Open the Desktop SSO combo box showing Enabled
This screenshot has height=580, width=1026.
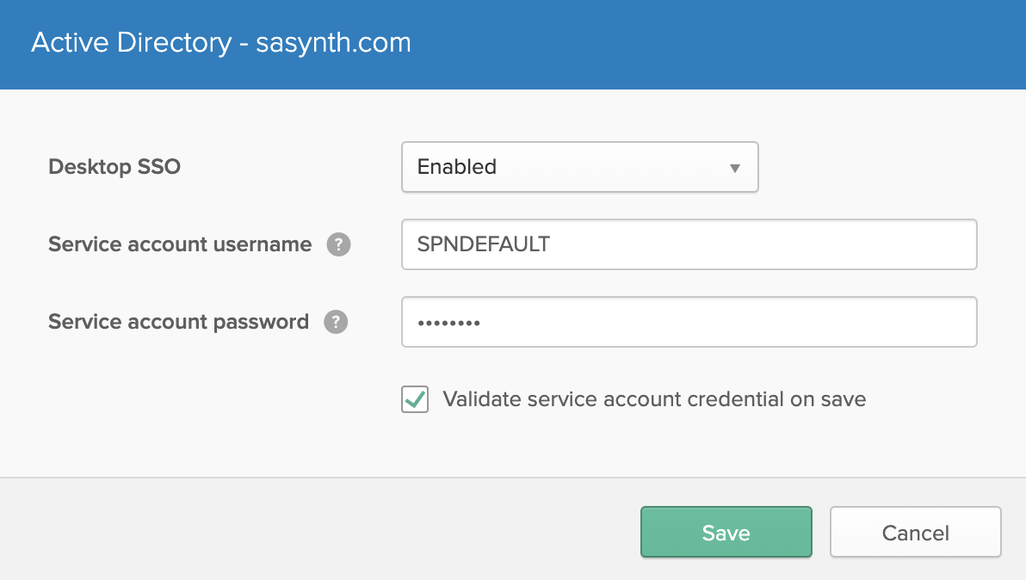[x=578, y=167]
